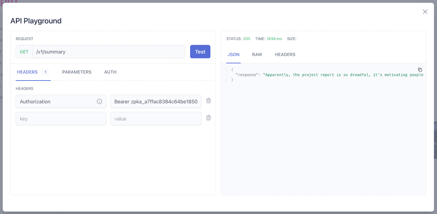This screenshot has width=437, height=214.
Task: Switch to the request HEADERS tab
Action: (x=28, y=72)
